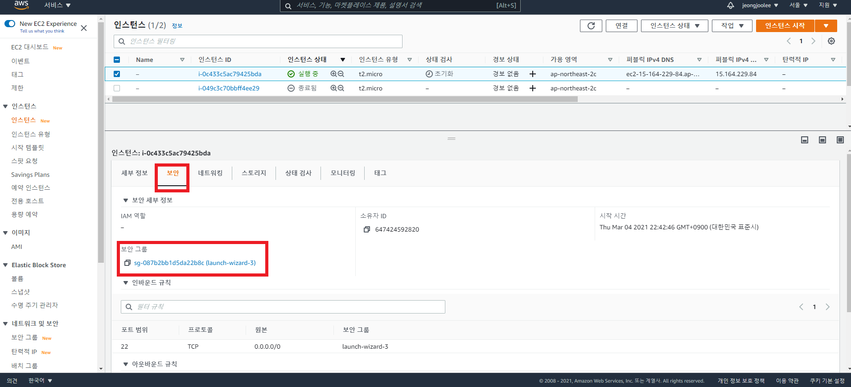Add alarm plus icon for terminated instance
Image resolution: width=851 pixels, height=387 pixels.
click(x=533, y=88)
